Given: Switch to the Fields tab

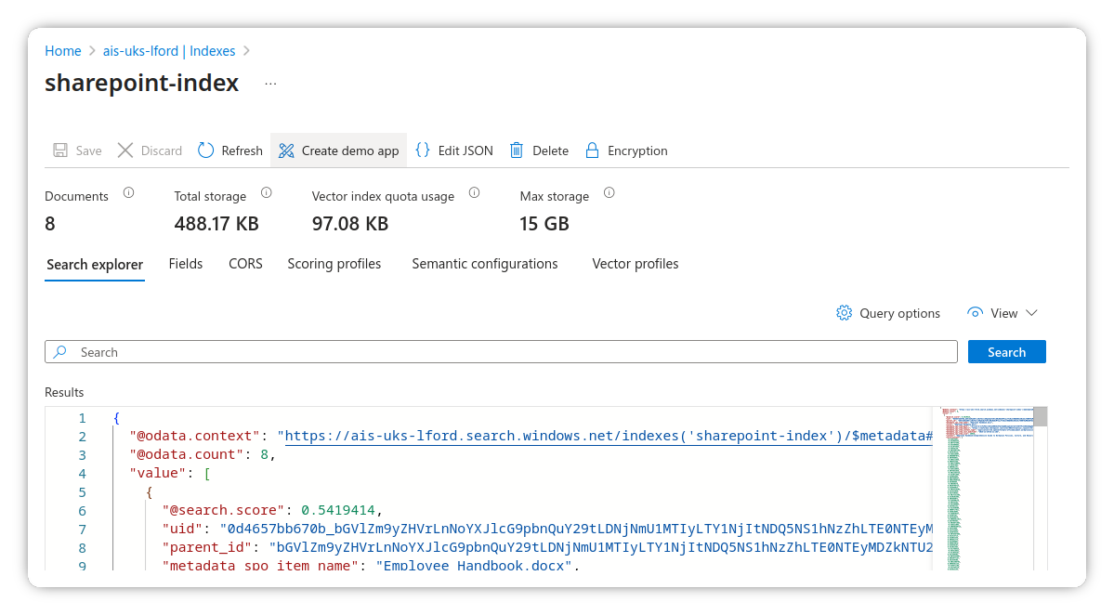Looking at the screenshot, I should [186, 264].
